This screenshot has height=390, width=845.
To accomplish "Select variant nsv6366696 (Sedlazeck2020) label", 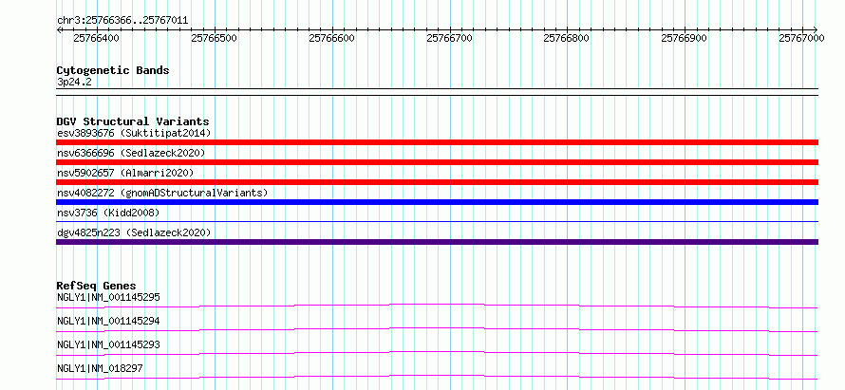I will [131, 153].
